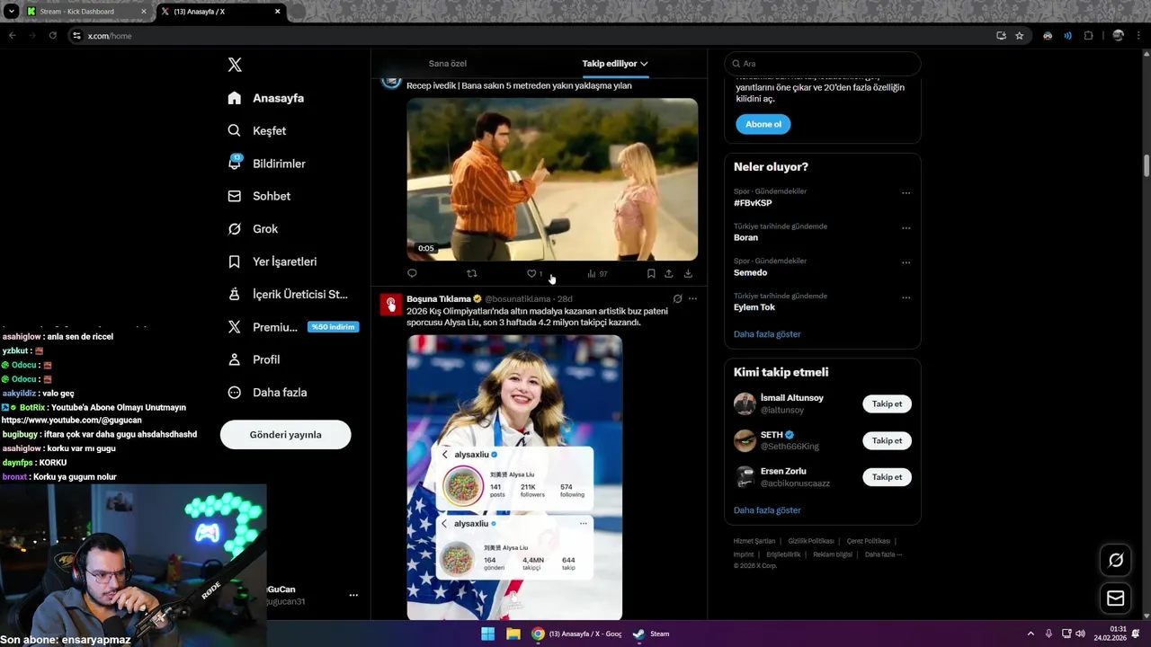Open Profil page
The image size is (1151, 647).
click(254, 359)
